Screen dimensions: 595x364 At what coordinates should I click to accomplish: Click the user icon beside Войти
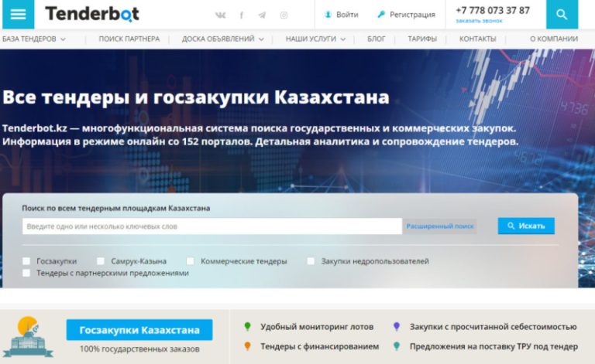click(328, 15)
